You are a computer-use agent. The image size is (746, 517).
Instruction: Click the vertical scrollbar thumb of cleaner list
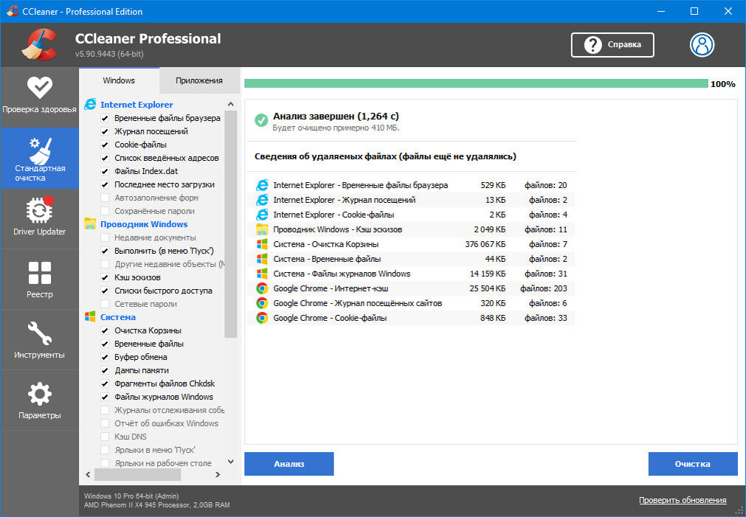[231, 224]
